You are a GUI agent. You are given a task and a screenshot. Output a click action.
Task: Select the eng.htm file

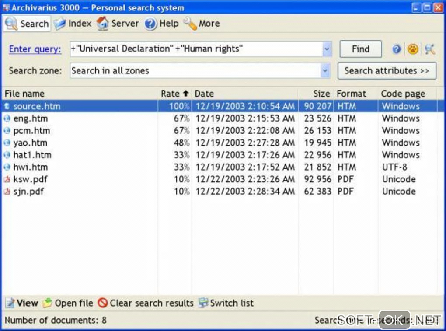pyautogui.click(x=31, y=118)
